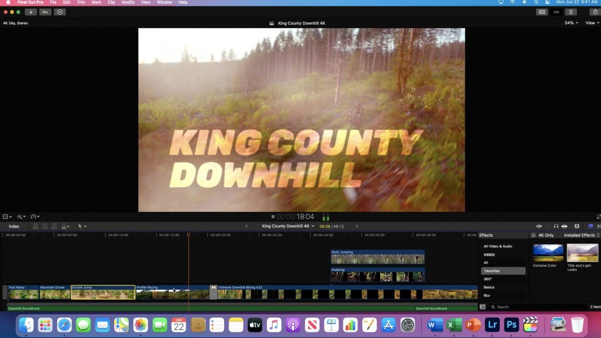
Task: Toggle audio skimming headphones icon
Action: pyautogui.click(x=556, y=226)
